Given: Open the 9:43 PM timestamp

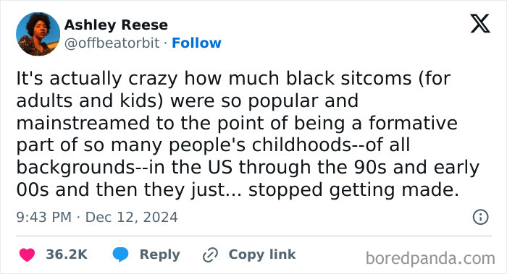Looking at the screenshot, I should (x=44, y=217).
